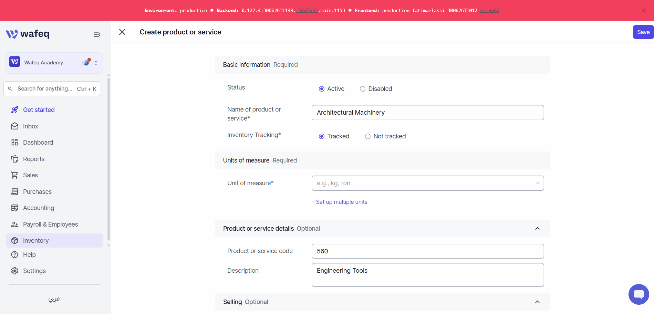Image resolution: width=654 pixels, height=314 pixels.
Task: Edit the Description text area
Action: (x=428, y=275)
